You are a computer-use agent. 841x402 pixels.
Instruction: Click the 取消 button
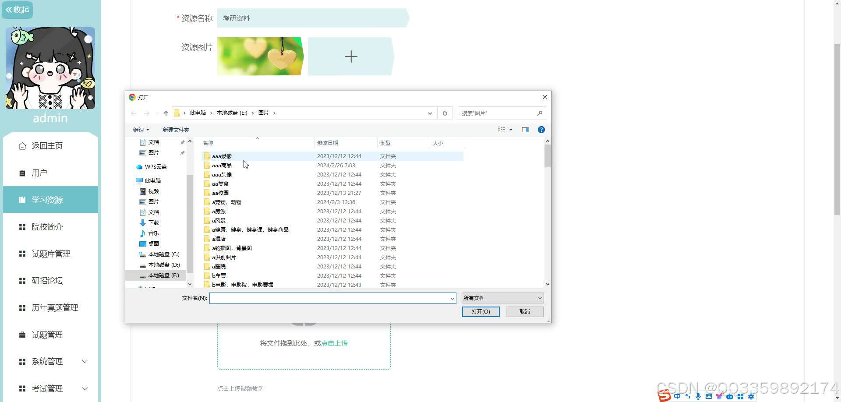[525, 312]
